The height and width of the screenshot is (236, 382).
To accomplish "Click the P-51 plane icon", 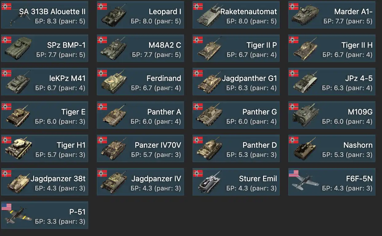I will [17, 216].
